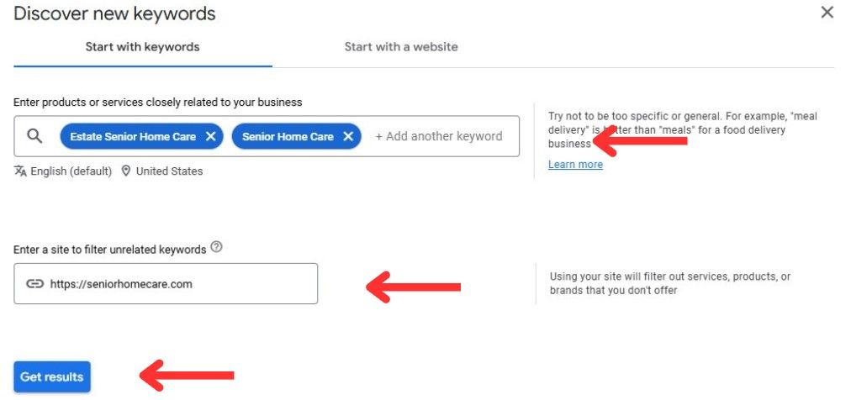Click the Get results button
Image resolution: width=851 pixels, height=400 pixels.
tap(52, 376)
